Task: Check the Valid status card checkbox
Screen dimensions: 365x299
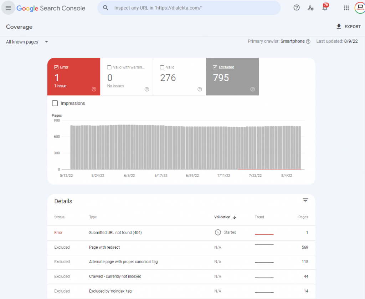Action: [x=162, y=67]
